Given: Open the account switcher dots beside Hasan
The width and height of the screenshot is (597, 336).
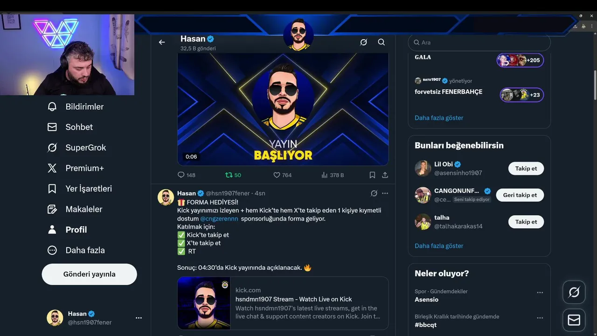Looking at the screenshot, I should coord(139,318).
